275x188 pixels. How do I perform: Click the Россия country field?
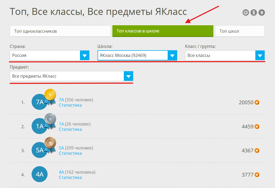point(50,56)
